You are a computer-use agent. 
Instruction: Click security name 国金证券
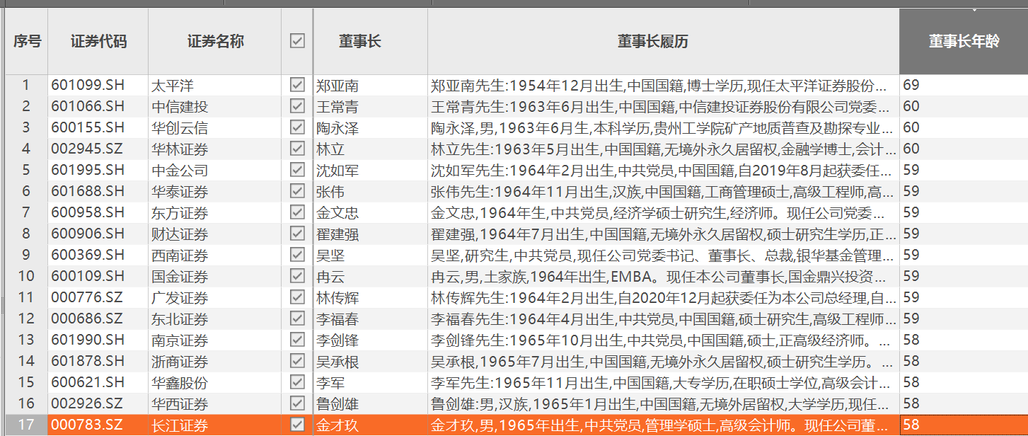pyautogui.click(x=180, y=277)
